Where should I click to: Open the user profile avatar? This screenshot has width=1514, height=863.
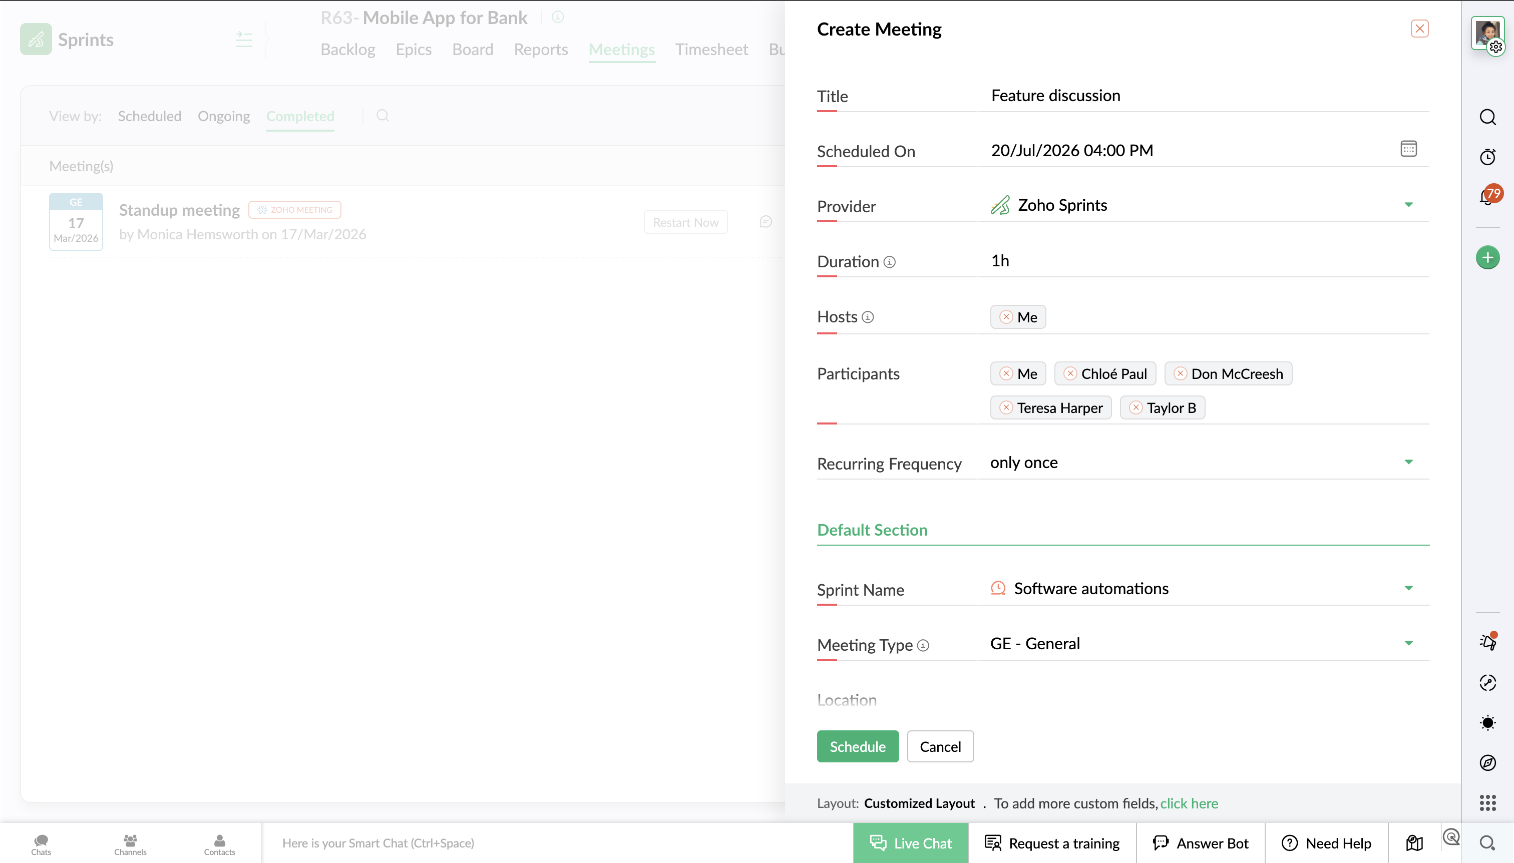pos(1487,34)
